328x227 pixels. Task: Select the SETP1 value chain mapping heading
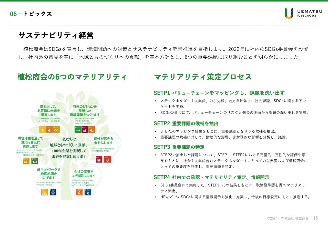click(219, 93)
